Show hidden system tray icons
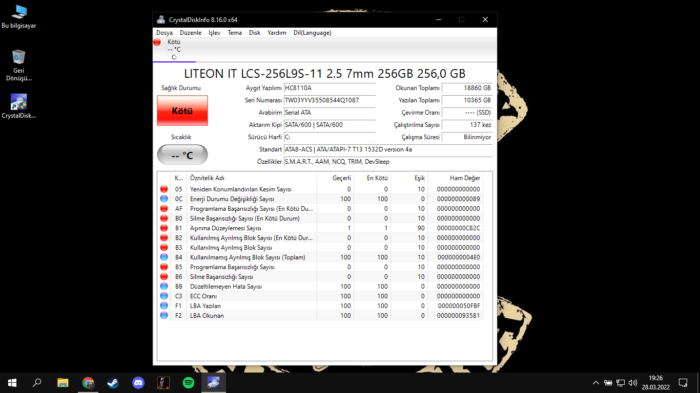 [595, 383]
